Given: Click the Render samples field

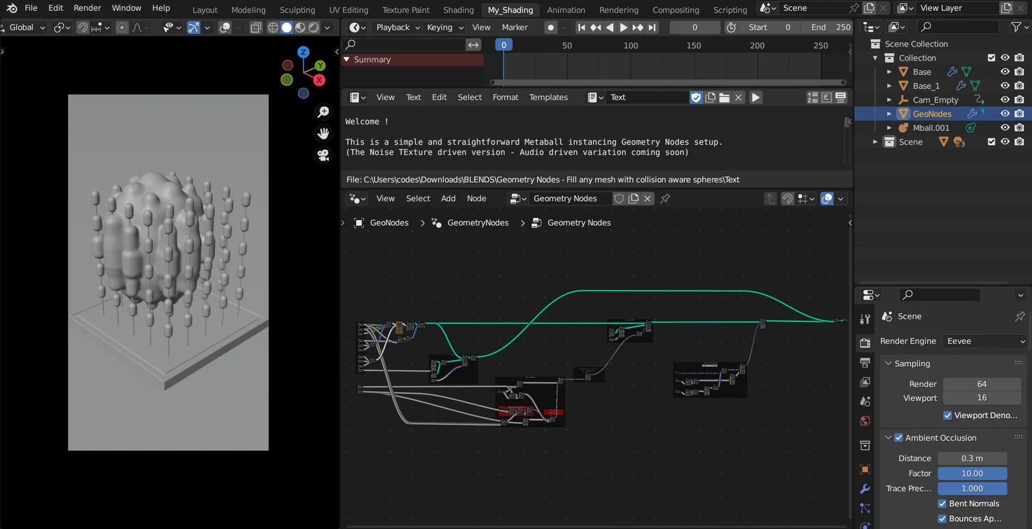Looking at the screenshot, I should tap(981, 384).
